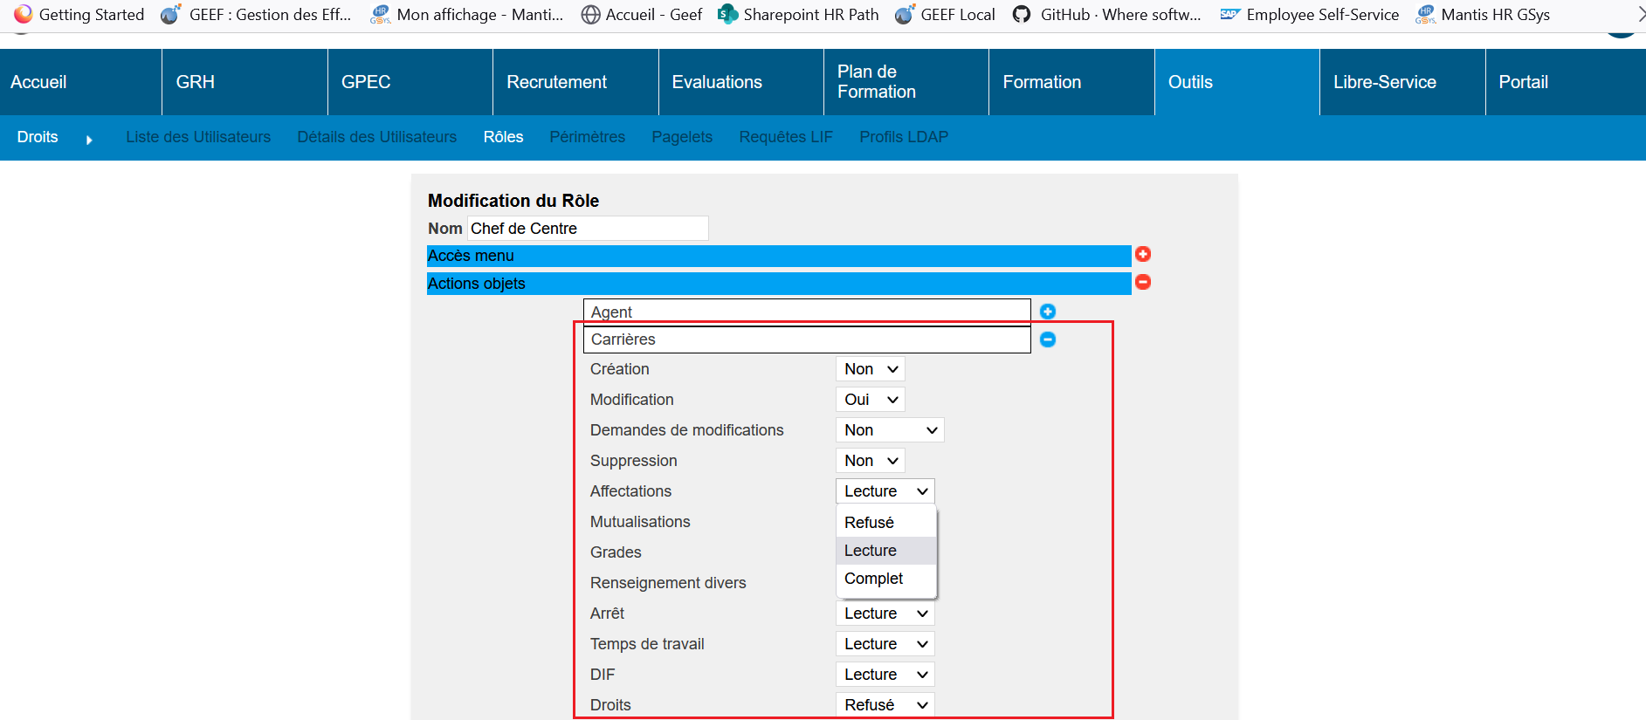Open Sharepoint HR Path bookmark

798,15
